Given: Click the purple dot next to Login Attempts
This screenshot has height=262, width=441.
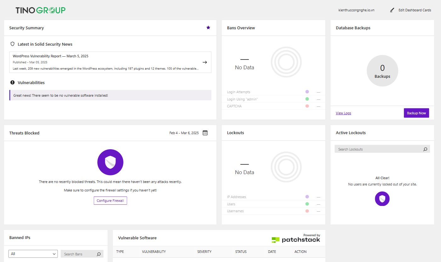Looking at the screenshot, I should tap(307, 92).
